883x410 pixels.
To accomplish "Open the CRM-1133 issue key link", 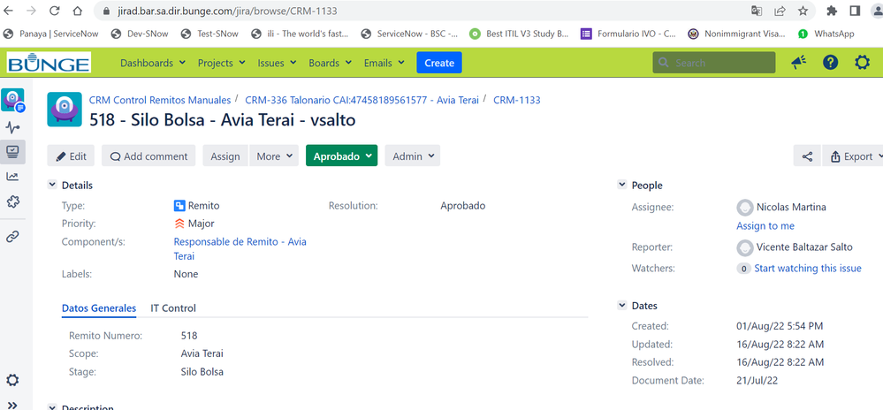I will [517, 100].
